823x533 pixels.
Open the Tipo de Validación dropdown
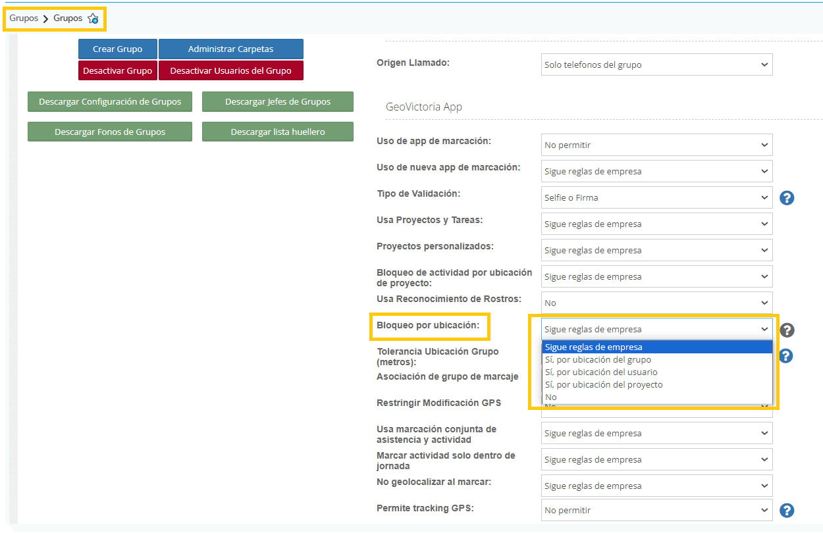coord(656,197)
